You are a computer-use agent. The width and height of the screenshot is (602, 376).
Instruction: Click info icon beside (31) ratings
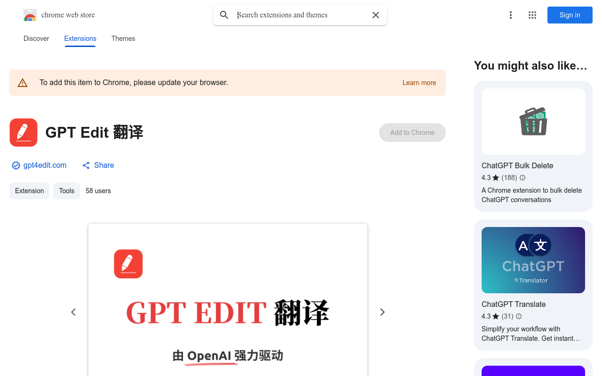click(x=519, y=316)
